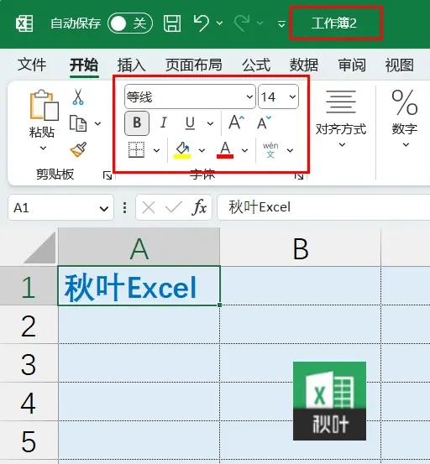Viewport: 430px width, 464px height.
Task: Click the workbook title 工作簿2
Action: point(334,23)
